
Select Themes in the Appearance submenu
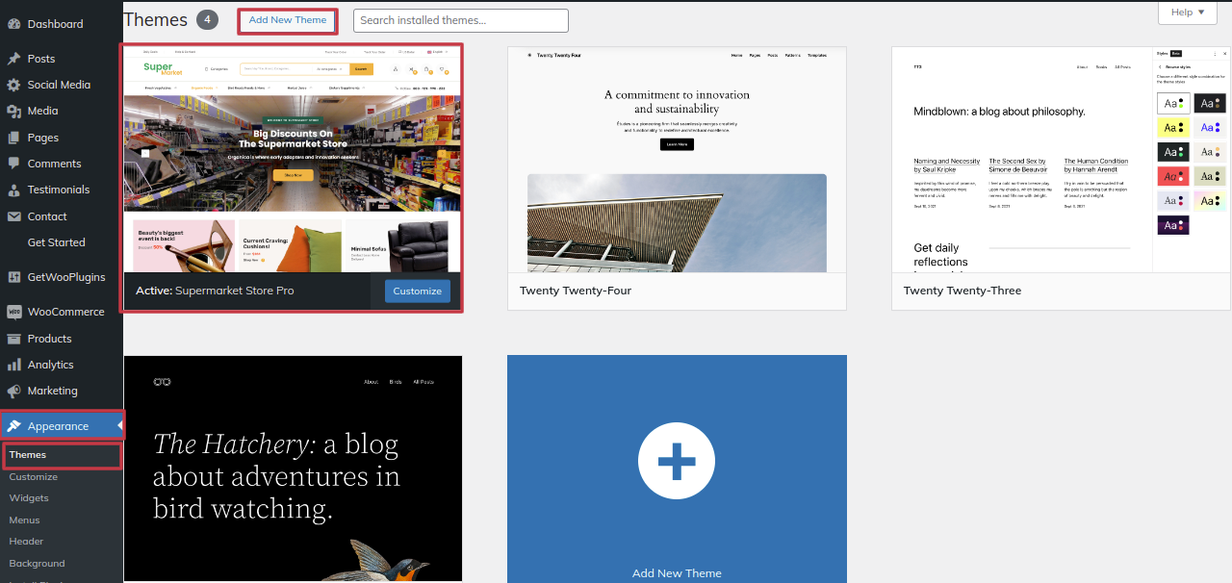tap(28, 455)
